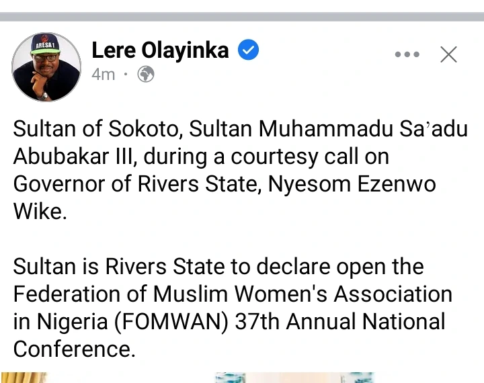Close the post with the X icon
Viewport: 484px width, 383px height.
pyautogui.click(x=448, y=54)
